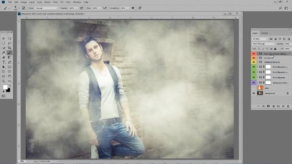
Task: Open the Flow value dropdown arrow
Action: click(100, 8)
